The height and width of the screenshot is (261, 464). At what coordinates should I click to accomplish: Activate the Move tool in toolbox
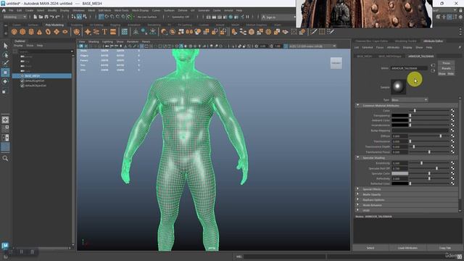pos(5,72)
